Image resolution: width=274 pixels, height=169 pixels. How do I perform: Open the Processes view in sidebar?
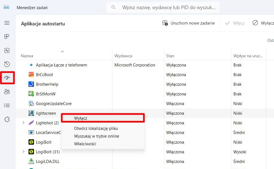click(7, 36)
